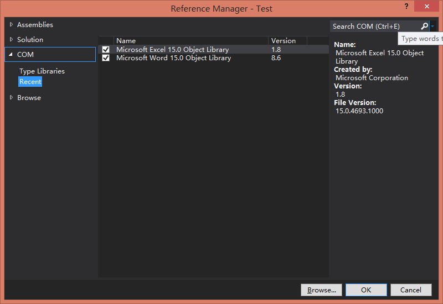Image resolution: width=443 pixels, height=304 pixels.
Task: Expand the Assemblies node arrow
Action: (11, 24)
